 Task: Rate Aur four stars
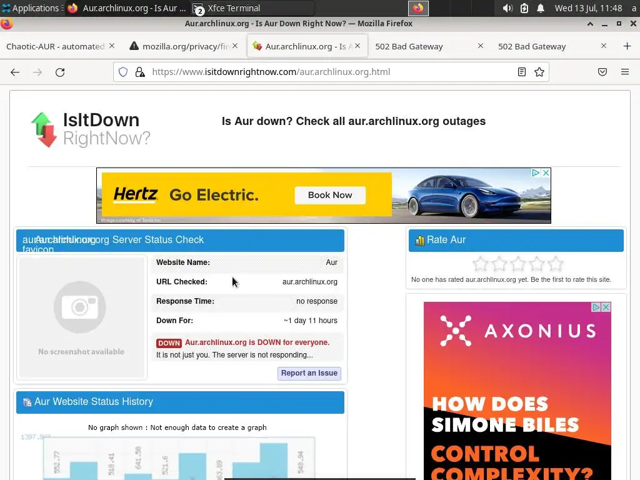pyautogui.click(x=537, y=264)
